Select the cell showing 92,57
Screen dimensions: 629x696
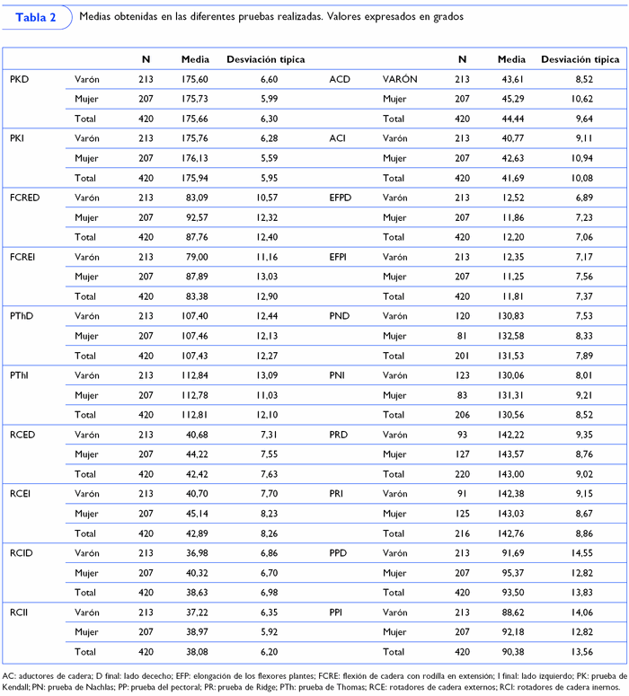(195, 216)
